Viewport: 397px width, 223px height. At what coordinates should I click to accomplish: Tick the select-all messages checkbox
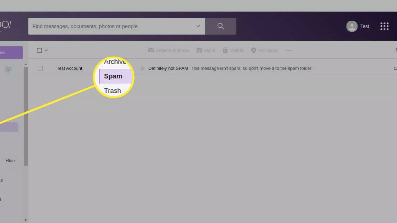click(39, 50)
